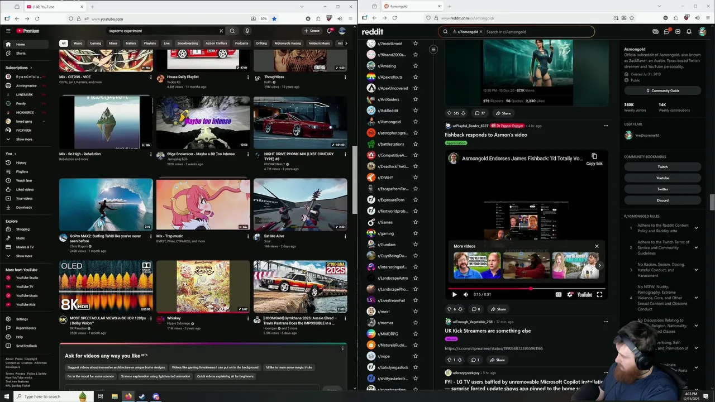Open the Reddit notifications bell

click(689, 32)
